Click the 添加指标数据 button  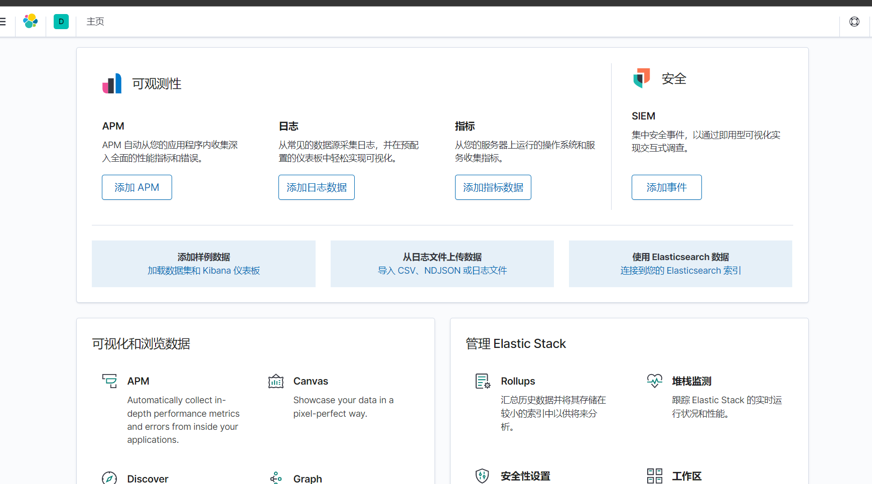point(493,187)
